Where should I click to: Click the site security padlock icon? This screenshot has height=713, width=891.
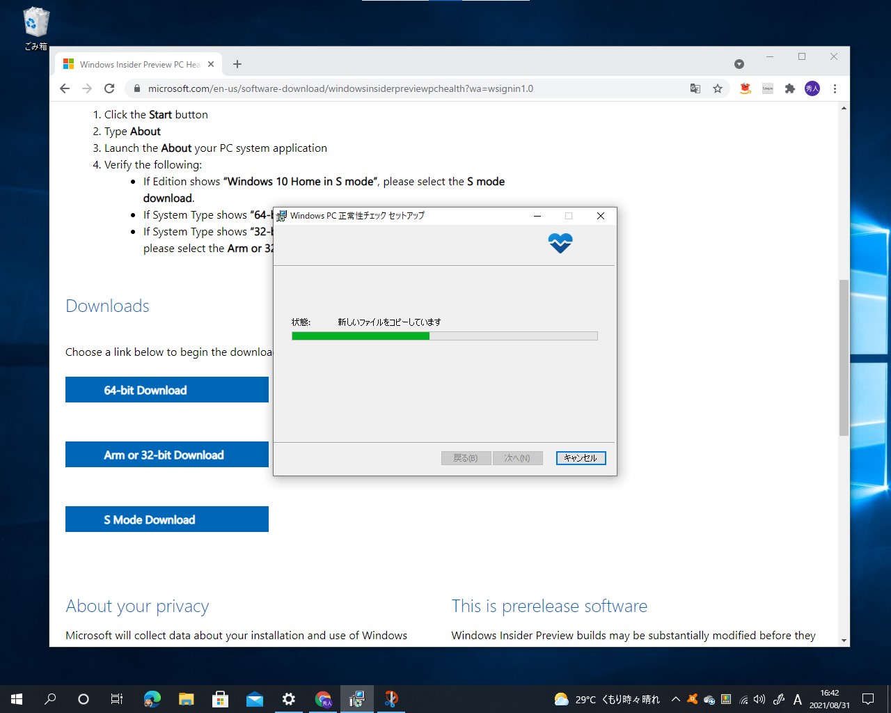(x=136, y=88)
